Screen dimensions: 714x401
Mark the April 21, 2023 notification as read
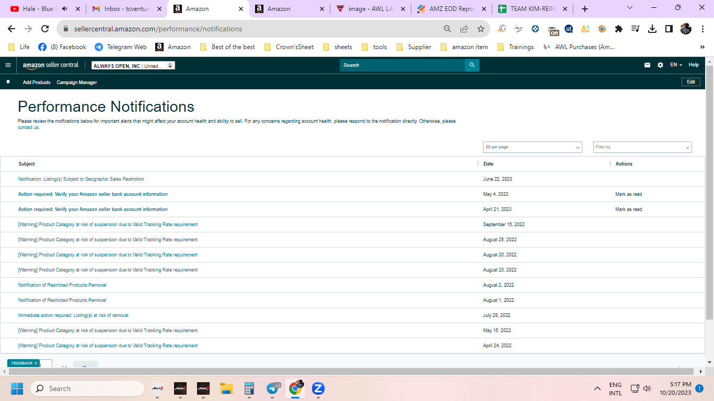click(629, 209)
